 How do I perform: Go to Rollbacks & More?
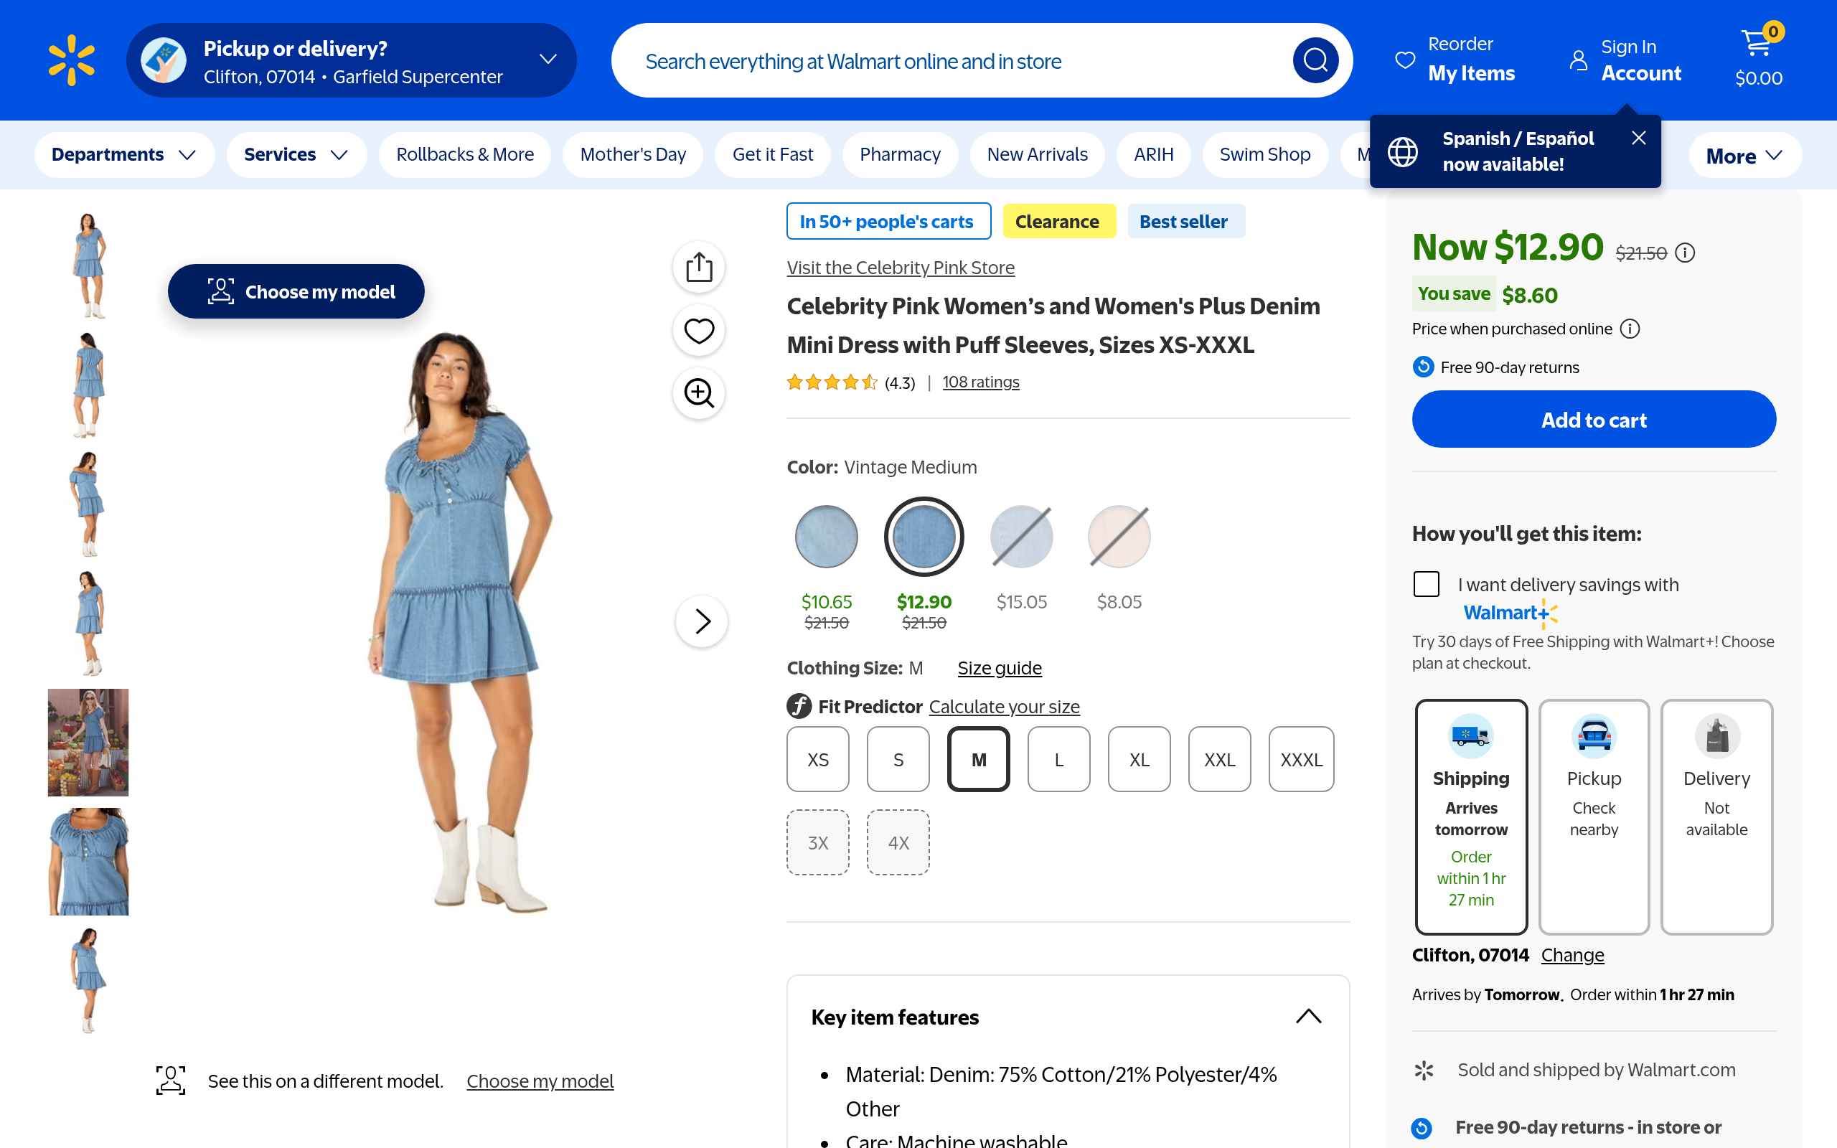(x=464, y=155)
